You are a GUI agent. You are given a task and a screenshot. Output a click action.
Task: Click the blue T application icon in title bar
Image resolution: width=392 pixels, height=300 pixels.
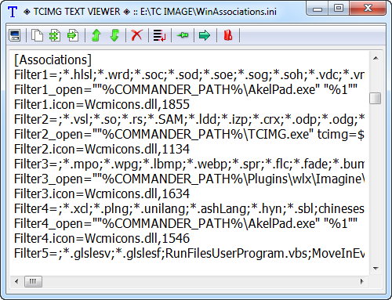click(13, 12)
